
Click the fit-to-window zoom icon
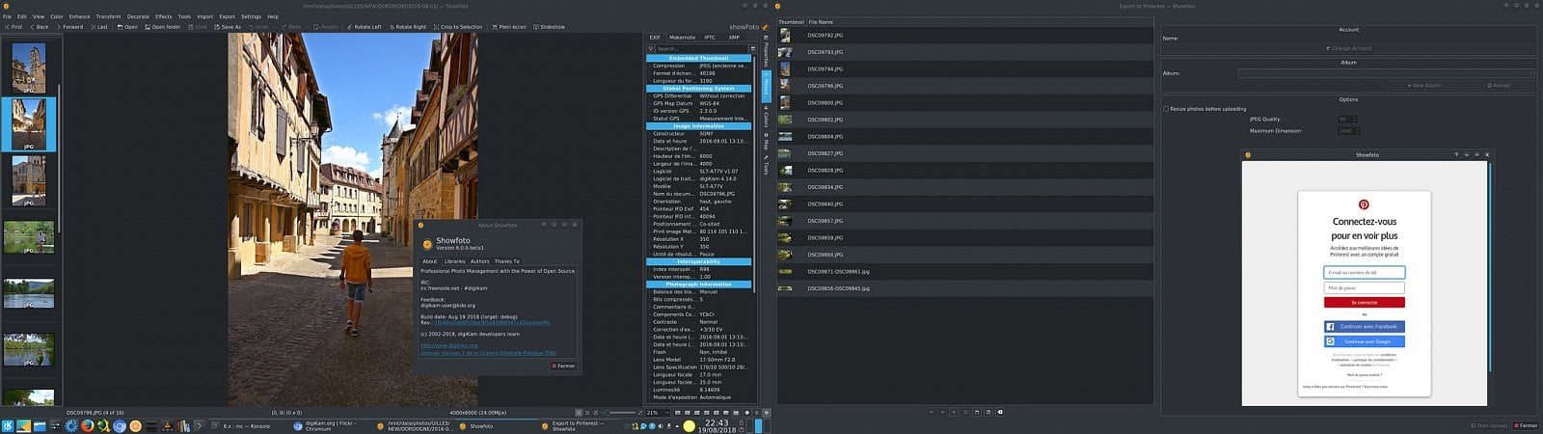click(579, 413)
